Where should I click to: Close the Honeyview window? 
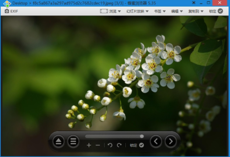click(x=220, y=3)
